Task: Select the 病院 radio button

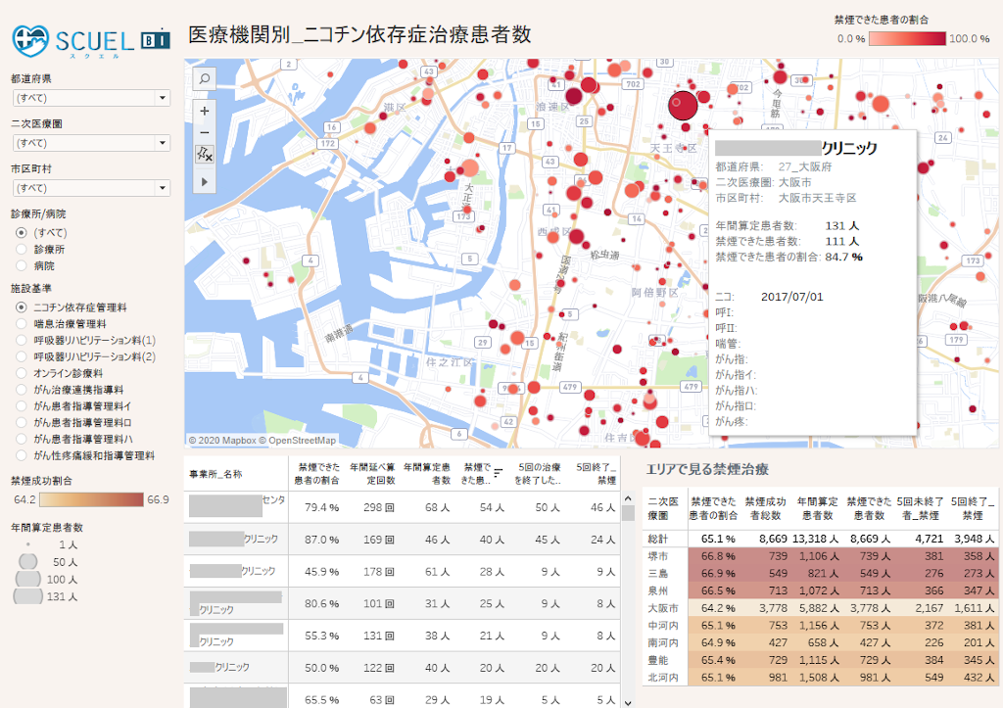Action: tap(21, 265)
